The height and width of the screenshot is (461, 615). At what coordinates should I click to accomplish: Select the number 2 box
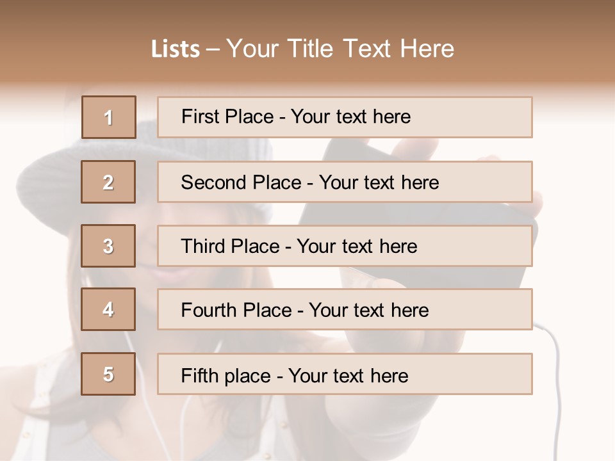tap(108, 182)
